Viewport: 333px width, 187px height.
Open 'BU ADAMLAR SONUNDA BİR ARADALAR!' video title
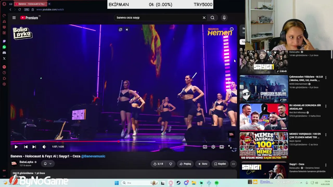[305, 107]
